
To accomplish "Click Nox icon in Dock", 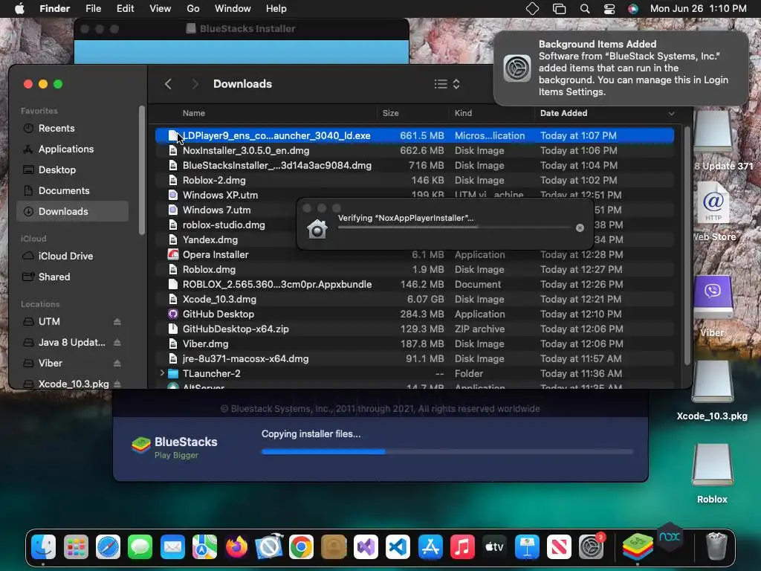I will (x=670, y=537).
